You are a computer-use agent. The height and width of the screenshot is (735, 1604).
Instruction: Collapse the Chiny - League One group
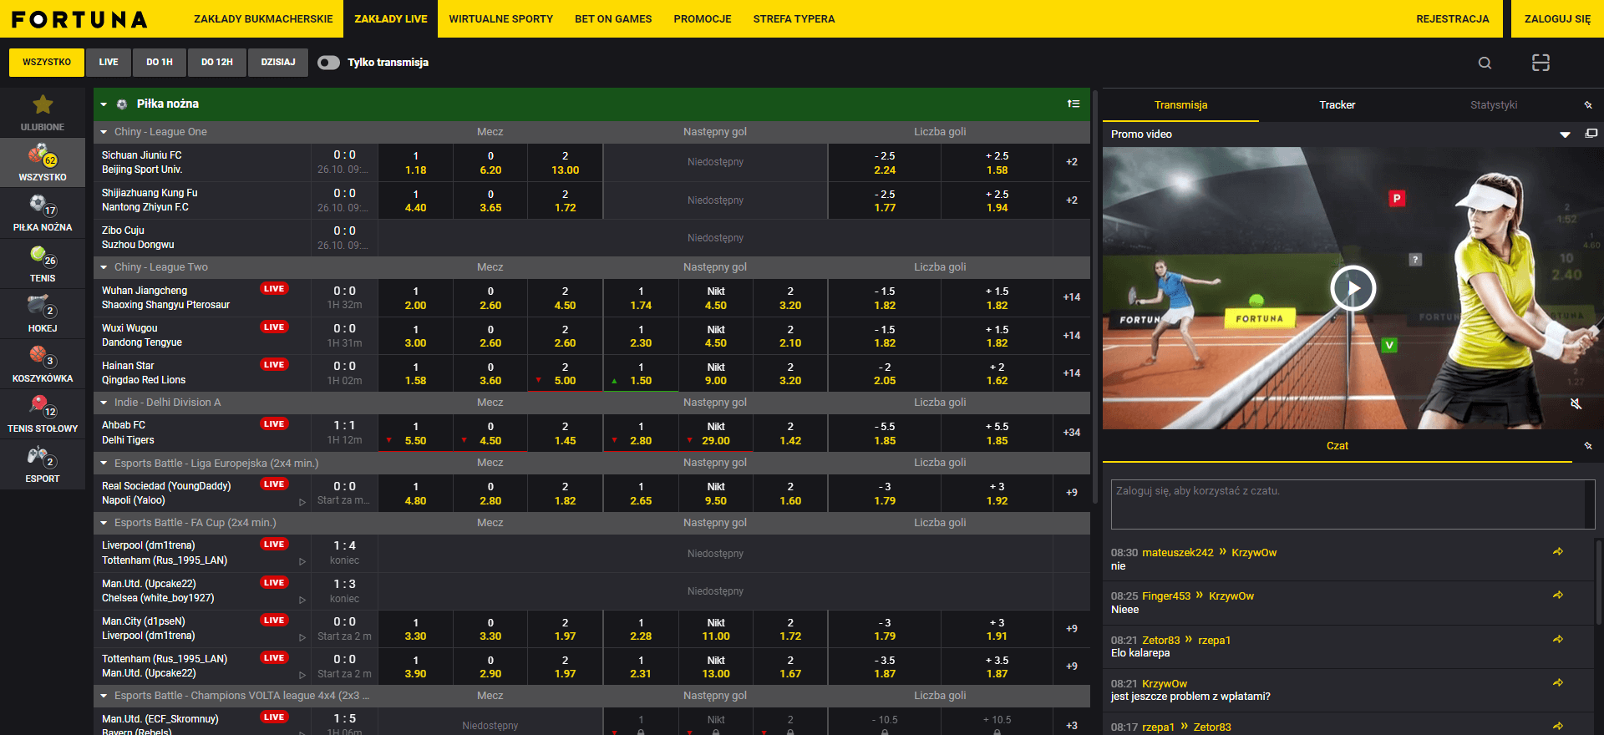tap(104, 132)
